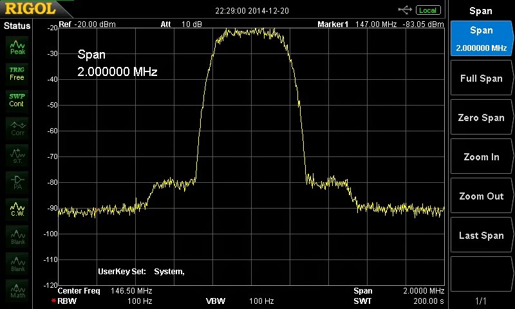This screenshot has height=309, width=515.
Task: Click the Center Freq 146.50 MHz readout
Action: [x=105, y=290]
